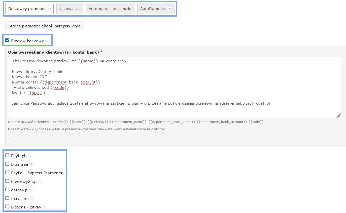Enable the PayU.pl payment checkbox

[7, 155]
